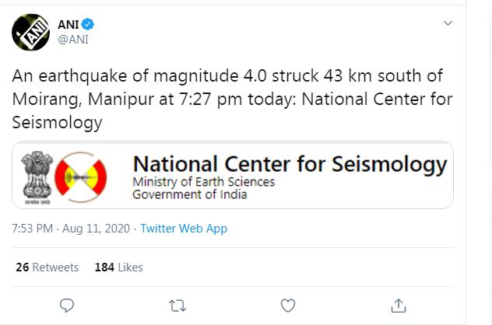Open the share tweet options icon
The width and height of the screenshot is (492, 325).
(399, 306)
